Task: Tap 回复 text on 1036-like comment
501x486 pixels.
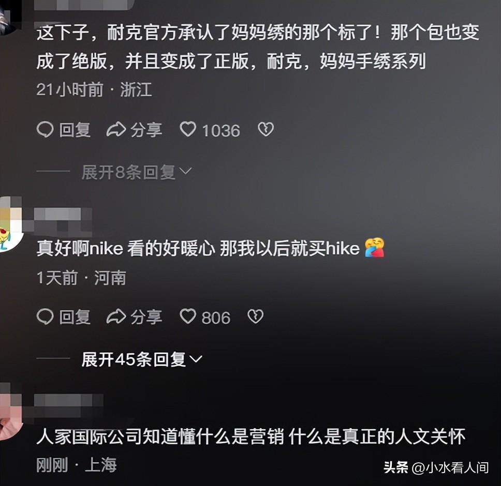Action: pos(75,130)
